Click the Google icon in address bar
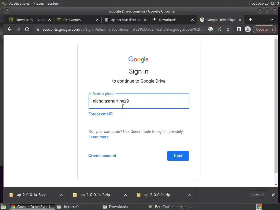The height and width of the screenshot is (210, 280). click(211, 29)
